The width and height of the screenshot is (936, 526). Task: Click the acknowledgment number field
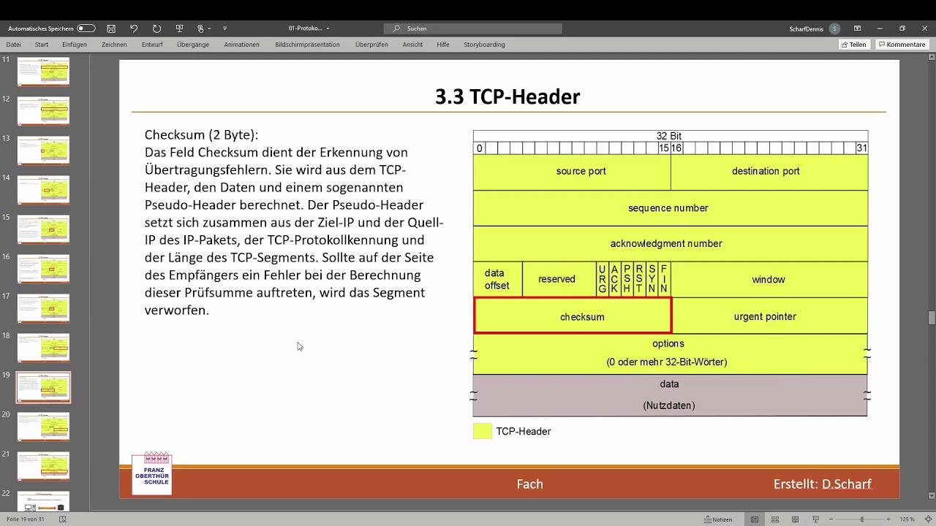[671, 244]
